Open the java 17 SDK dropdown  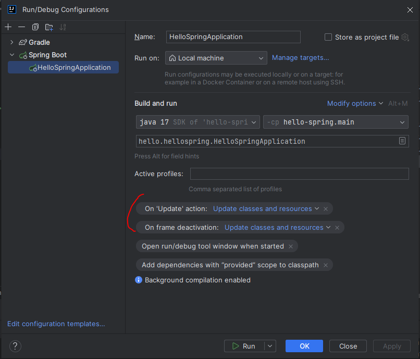[197, 122]
